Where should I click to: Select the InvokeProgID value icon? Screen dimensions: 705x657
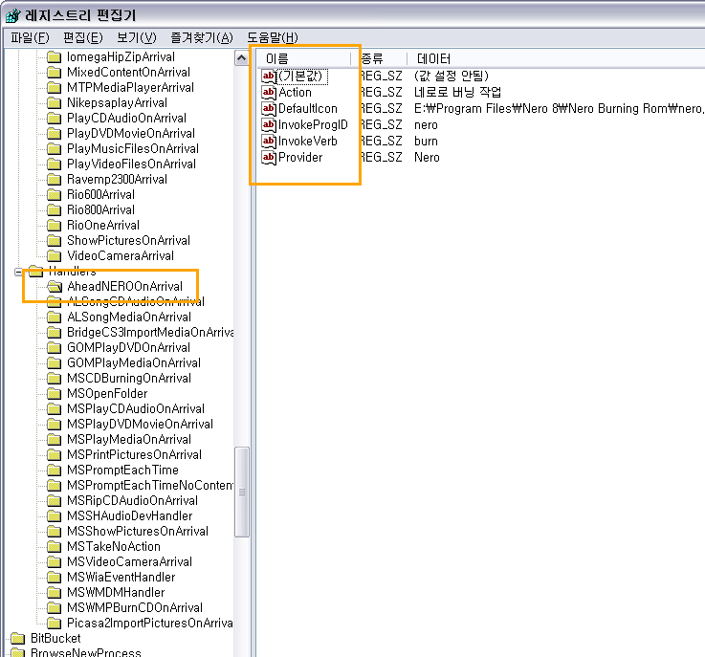269,124
